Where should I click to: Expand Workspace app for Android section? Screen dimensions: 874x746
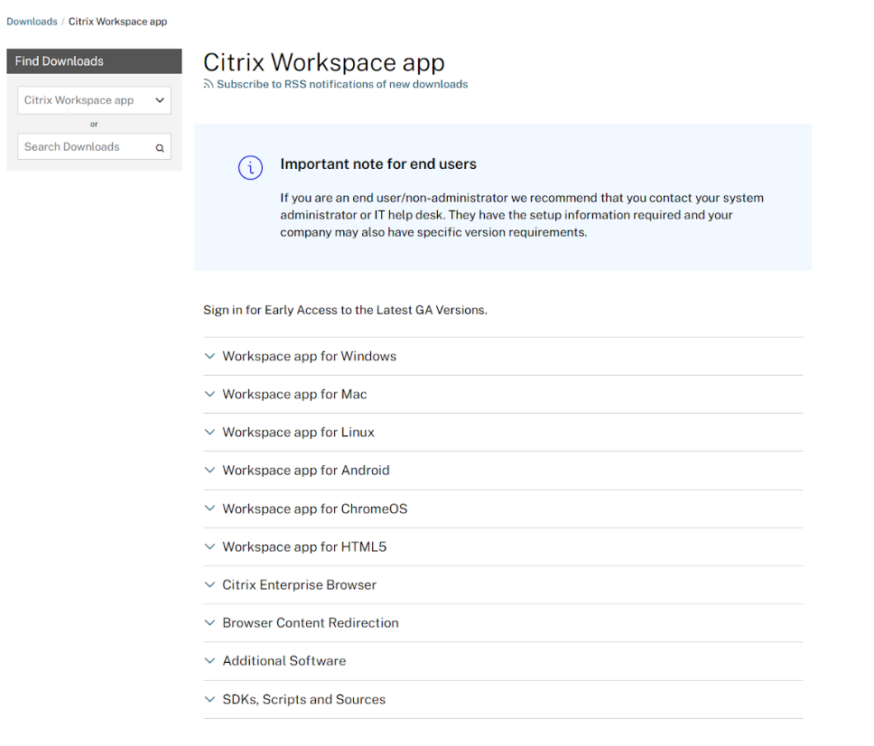pyautogui.click(x=305, y=471)
